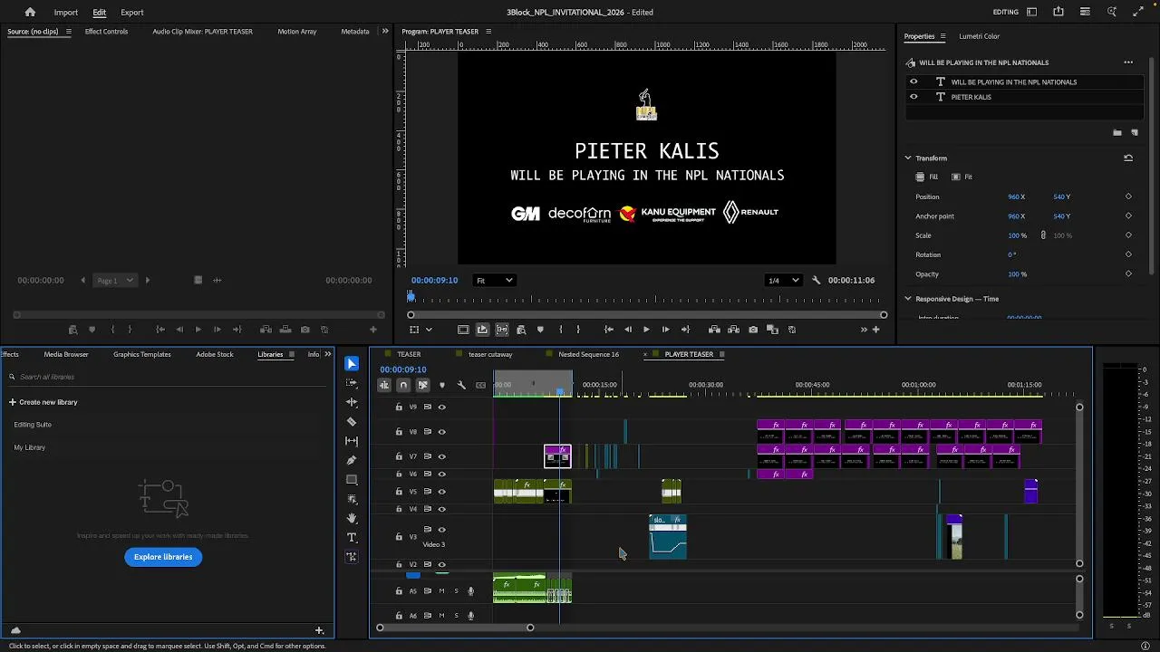The image size is (1160, 652).
Task: Mark Out point in Program Monitor
Action: pos(578,330)
